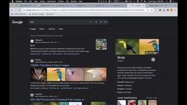Open Chrome three-dot menu
This screenshot has height=105, width=187.
pos(175,10)
